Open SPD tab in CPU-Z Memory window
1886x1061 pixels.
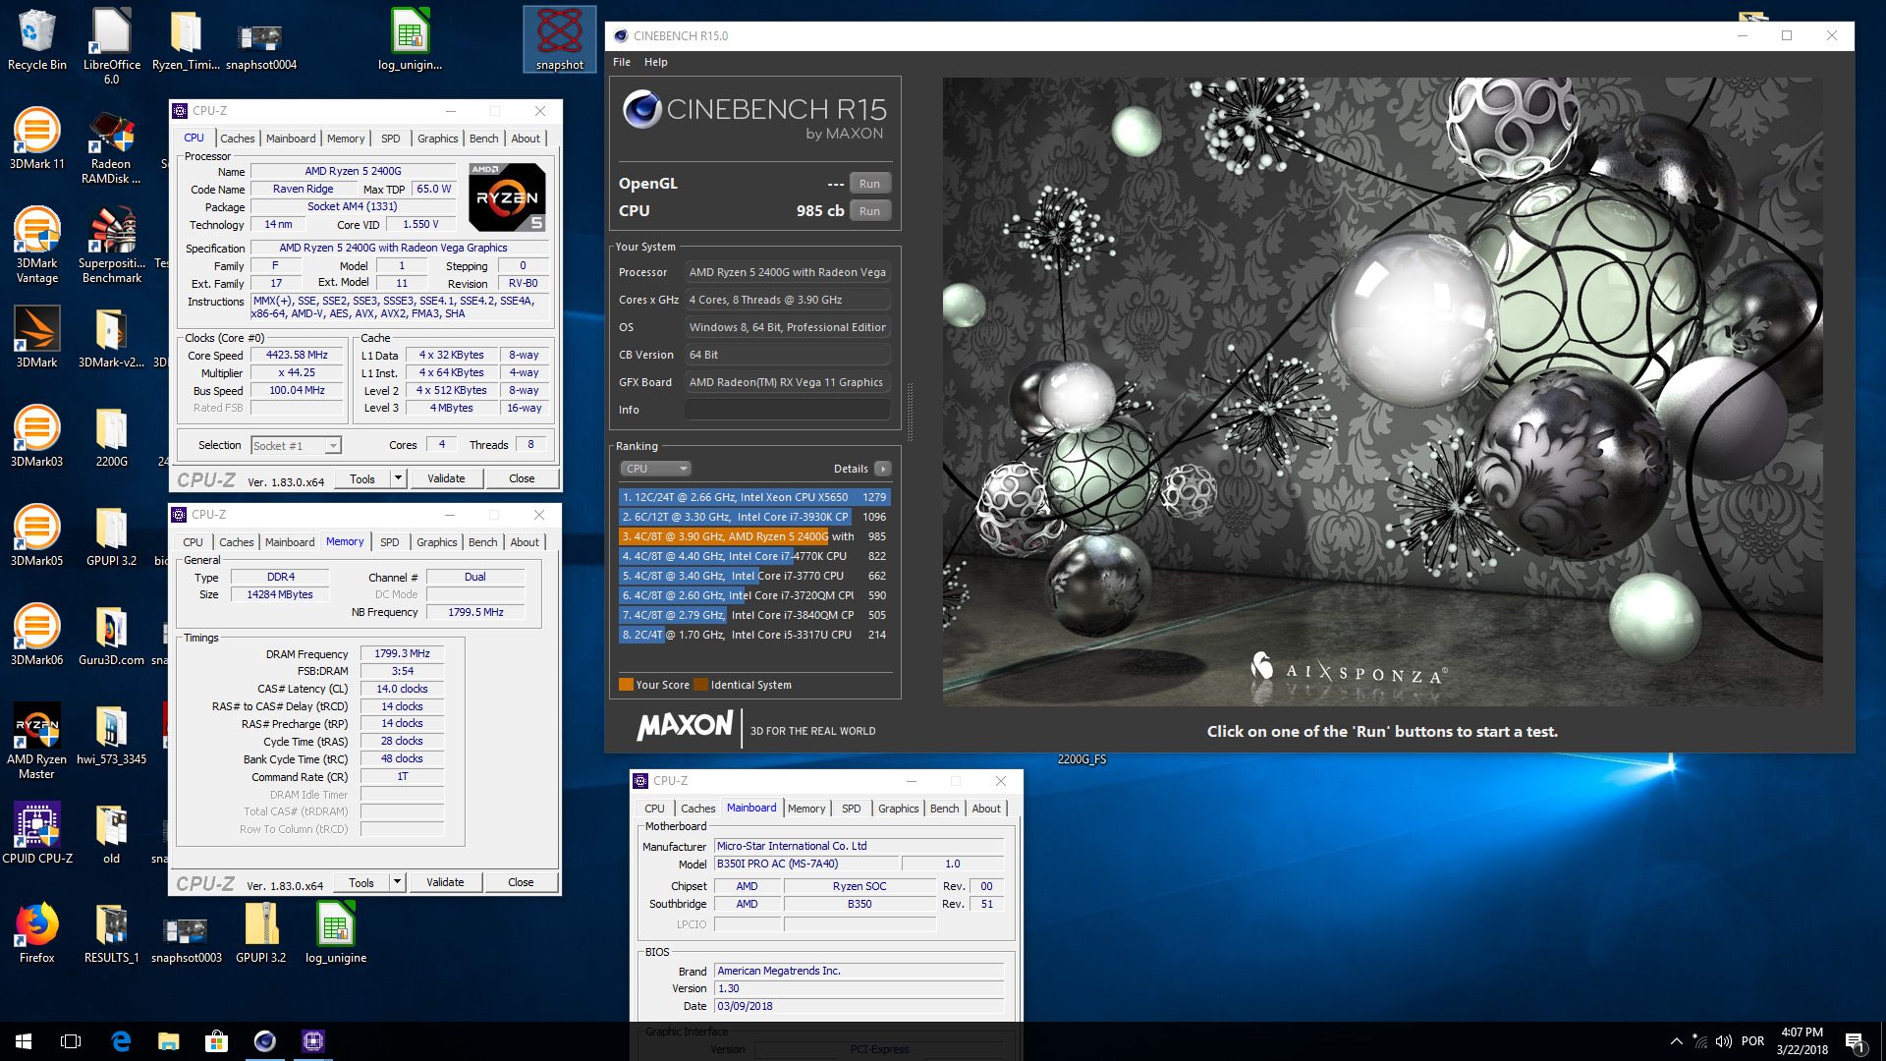tap(390, 542)
